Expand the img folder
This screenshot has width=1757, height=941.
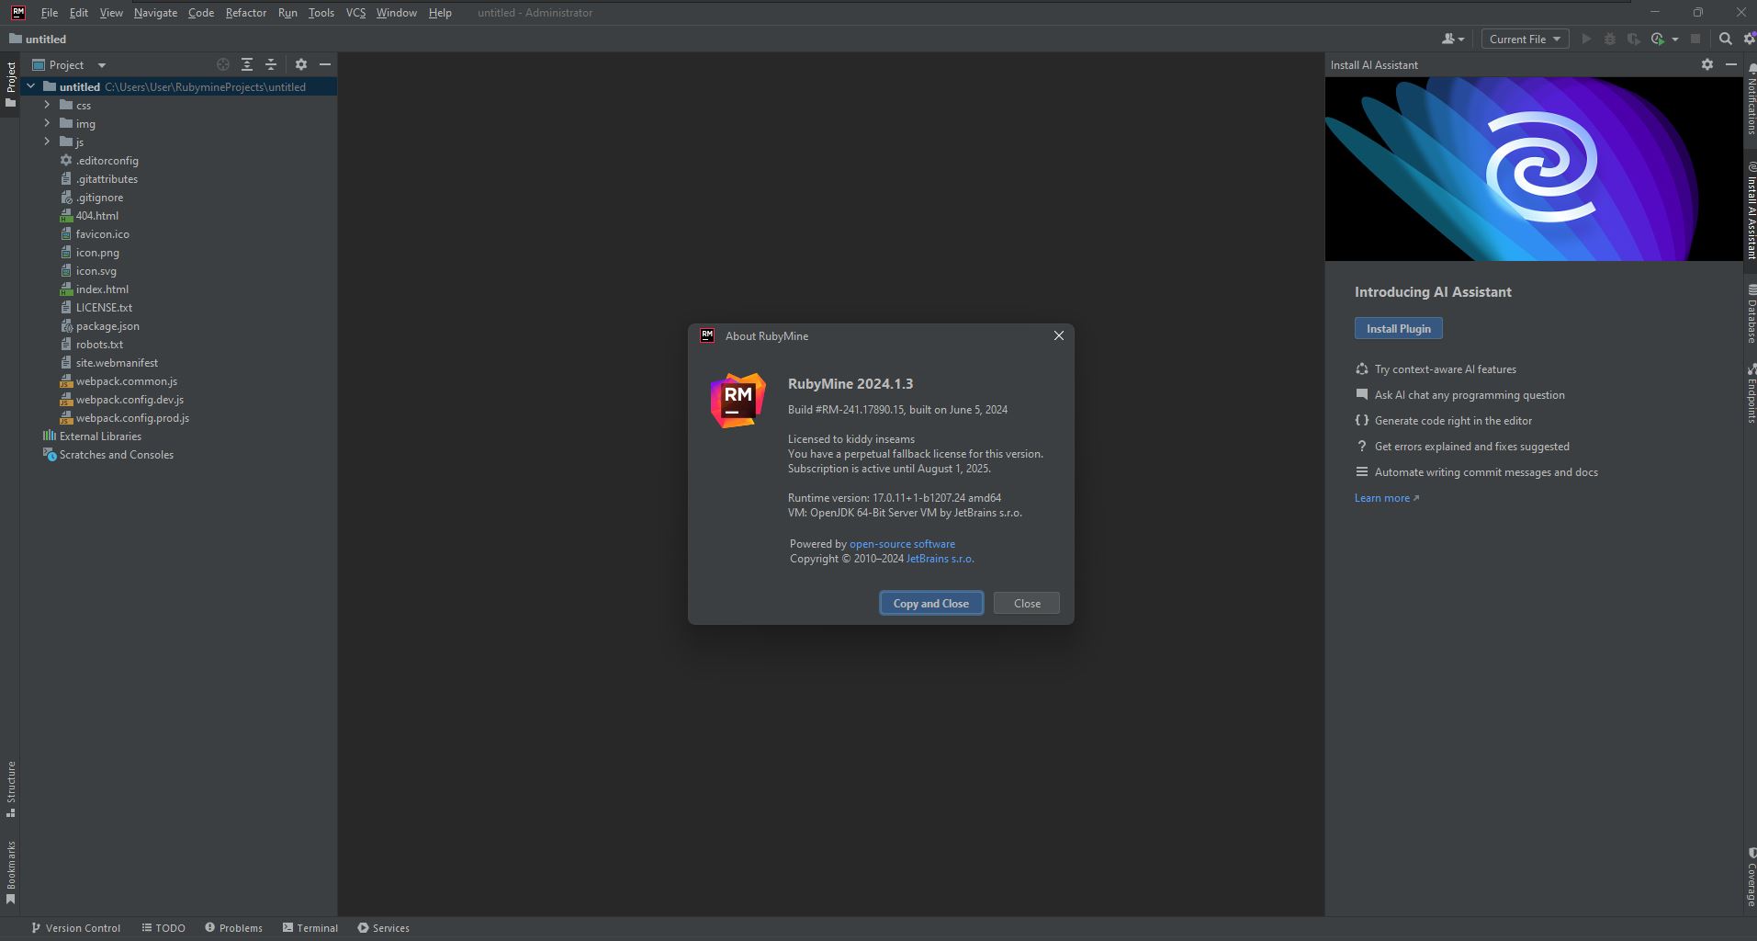click(47, 123)
